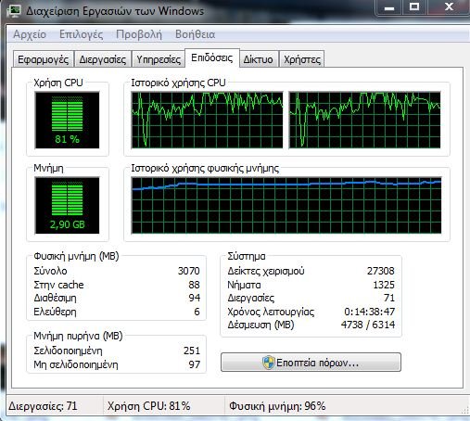470x421 pixels.
Task: Click the memory 2,90 GB gauge
Action: [68, 205]
